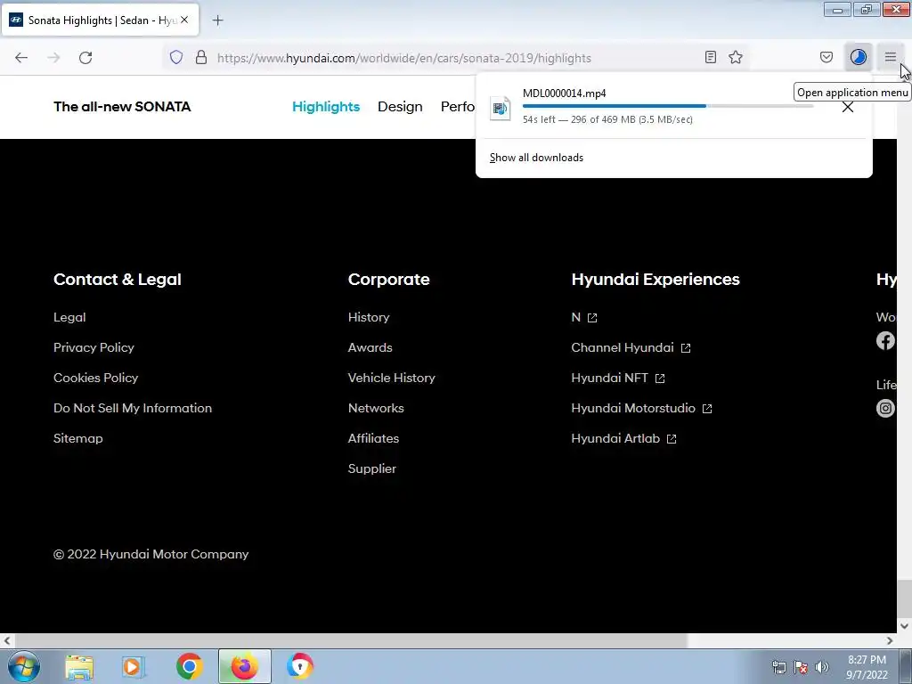The width and height of the screenshot is (912, 684).
Task: Cancel the MDL0000014.mp4 download
Action: click(848, 107)
